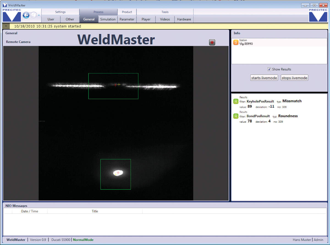Click the value 89 in results
Viewport: 330px width, 245px height.
(250, 106)
